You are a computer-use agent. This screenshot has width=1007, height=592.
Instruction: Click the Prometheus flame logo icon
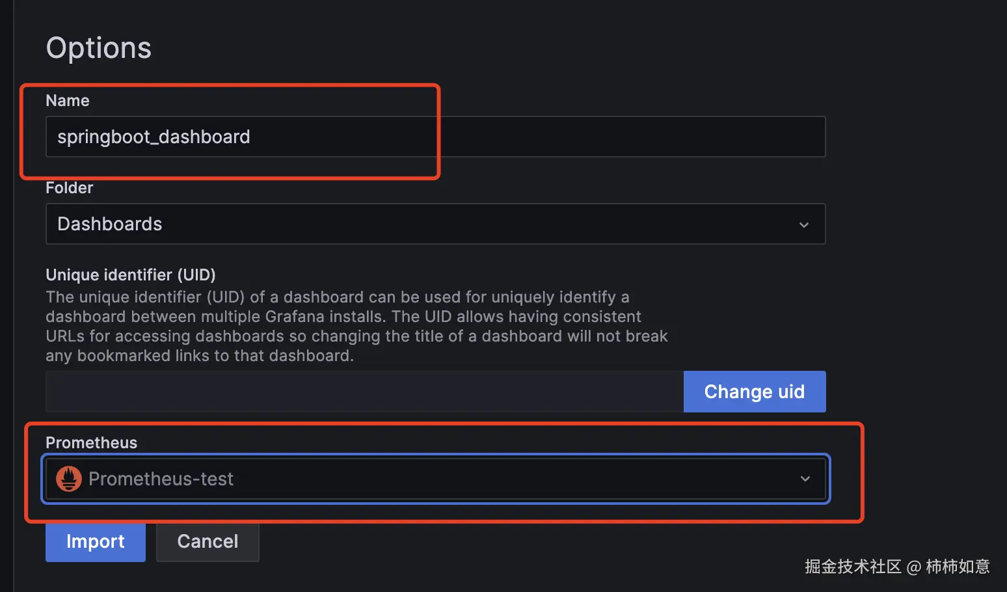click(x=69, y=478)
